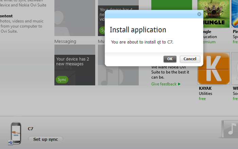Click the green arrow beside Give feedback

(x=179, y=84)
